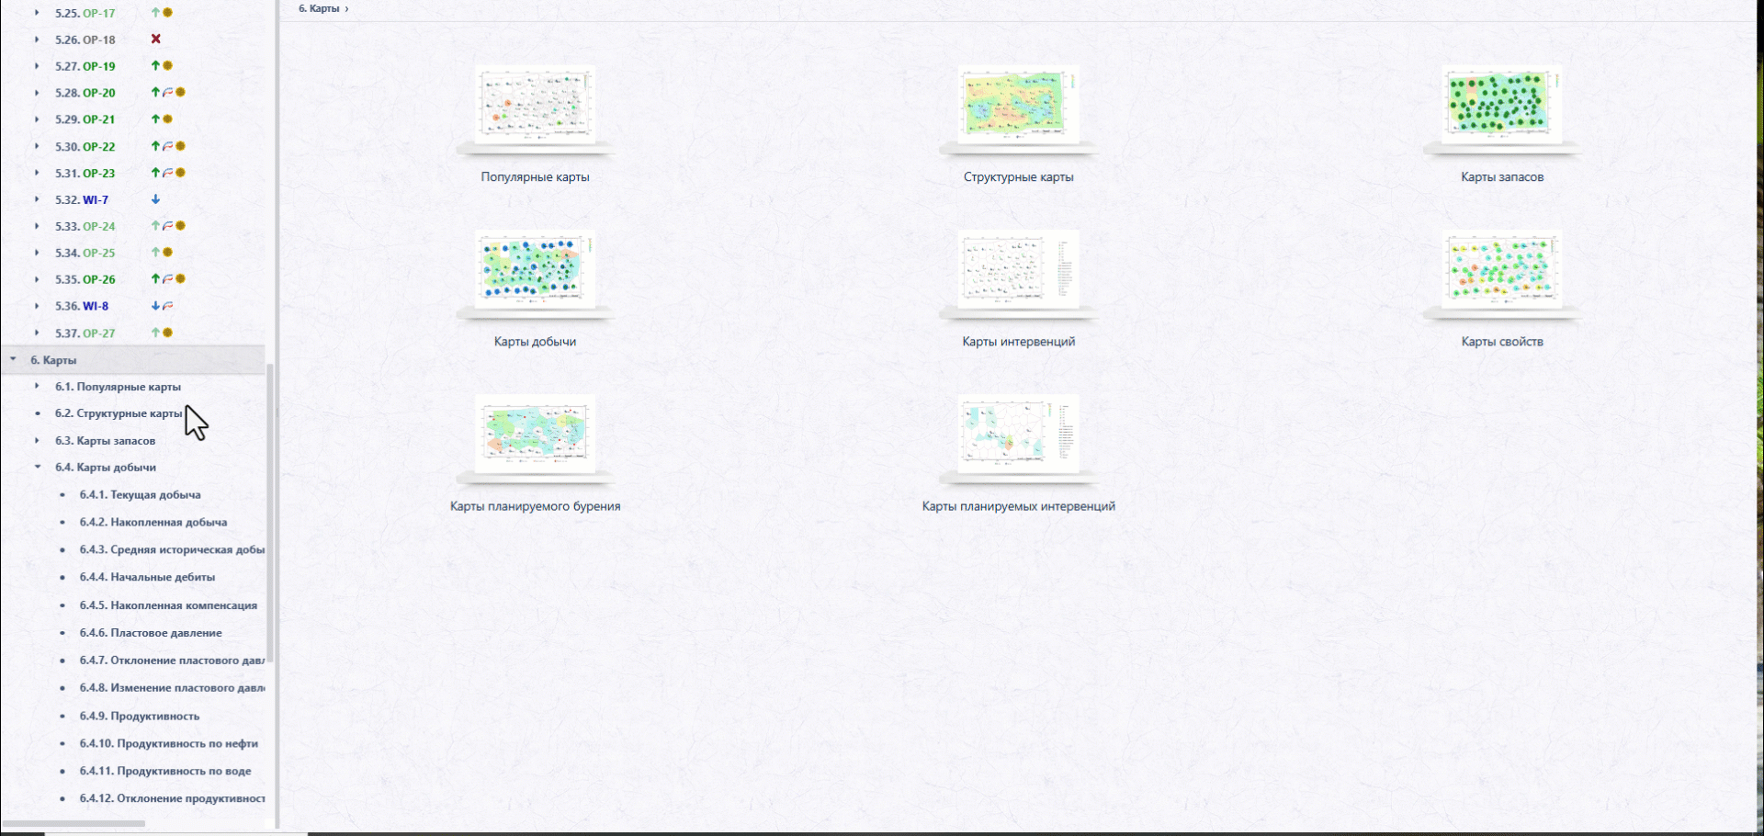
Task: Click the yellow sun icon beside OP-20
Action: [181, 93]
